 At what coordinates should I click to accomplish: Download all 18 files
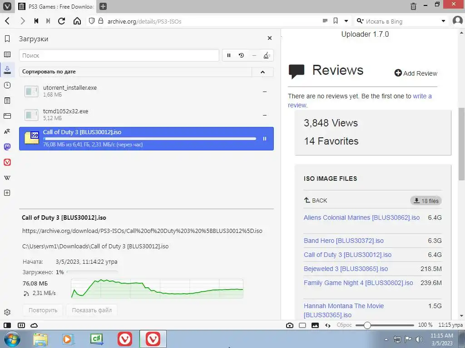(426, 201)
